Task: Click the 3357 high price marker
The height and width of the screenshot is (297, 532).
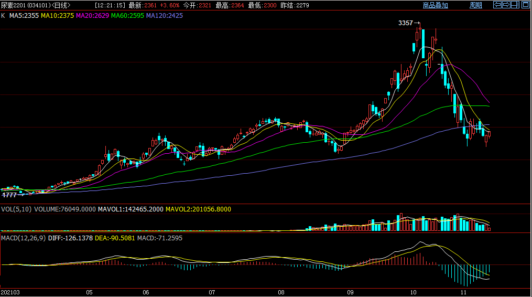Action: click(406, 23)
